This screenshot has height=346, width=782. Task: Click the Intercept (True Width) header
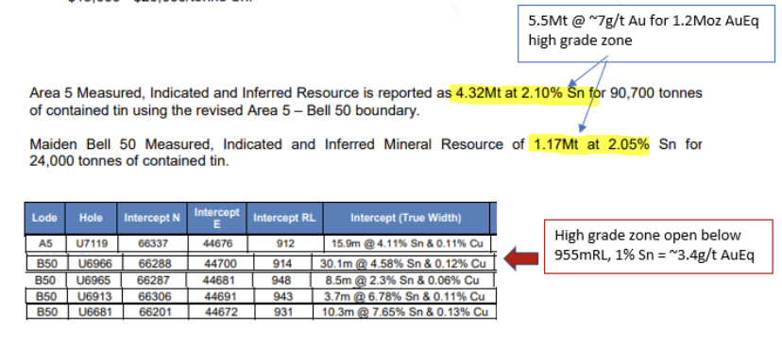[x=406, y=218]
